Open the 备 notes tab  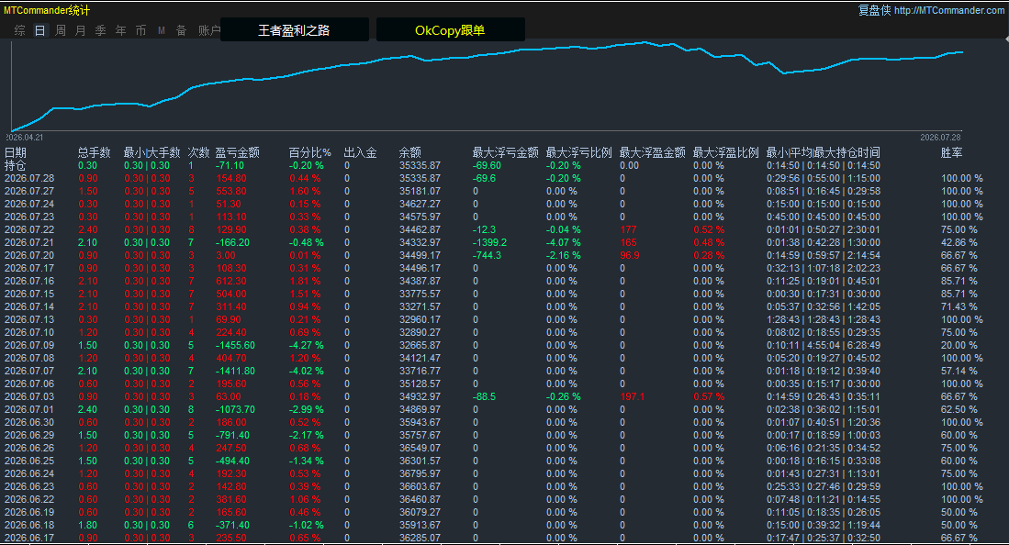point(182,30)
